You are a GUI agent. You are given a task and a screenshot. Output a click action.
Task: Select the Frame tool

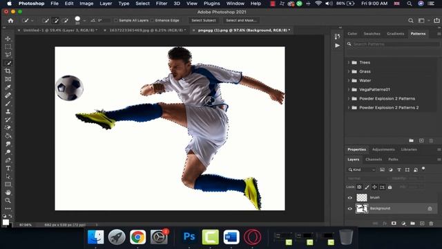[8, 79]
